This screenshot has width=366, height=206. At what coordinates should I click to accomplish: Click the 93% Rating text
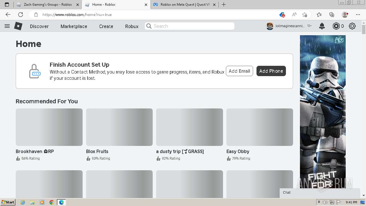101,159
